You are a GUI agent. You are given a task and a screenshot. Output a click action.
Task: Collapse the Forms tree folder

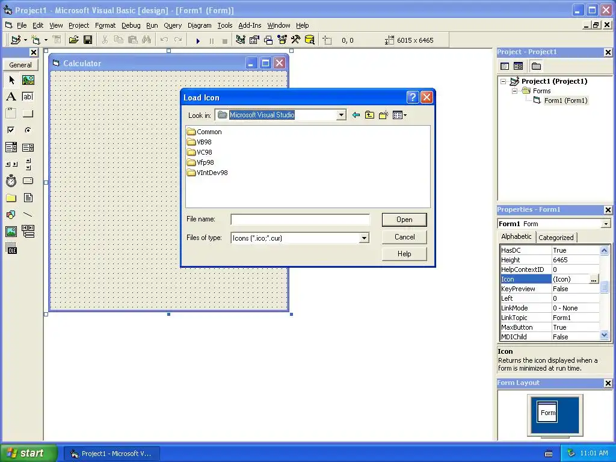click(515, 91)
